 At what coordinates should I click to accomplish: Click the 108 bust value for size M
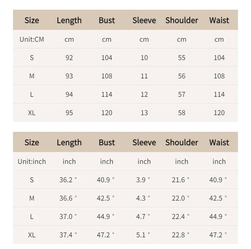coord(107,76)
